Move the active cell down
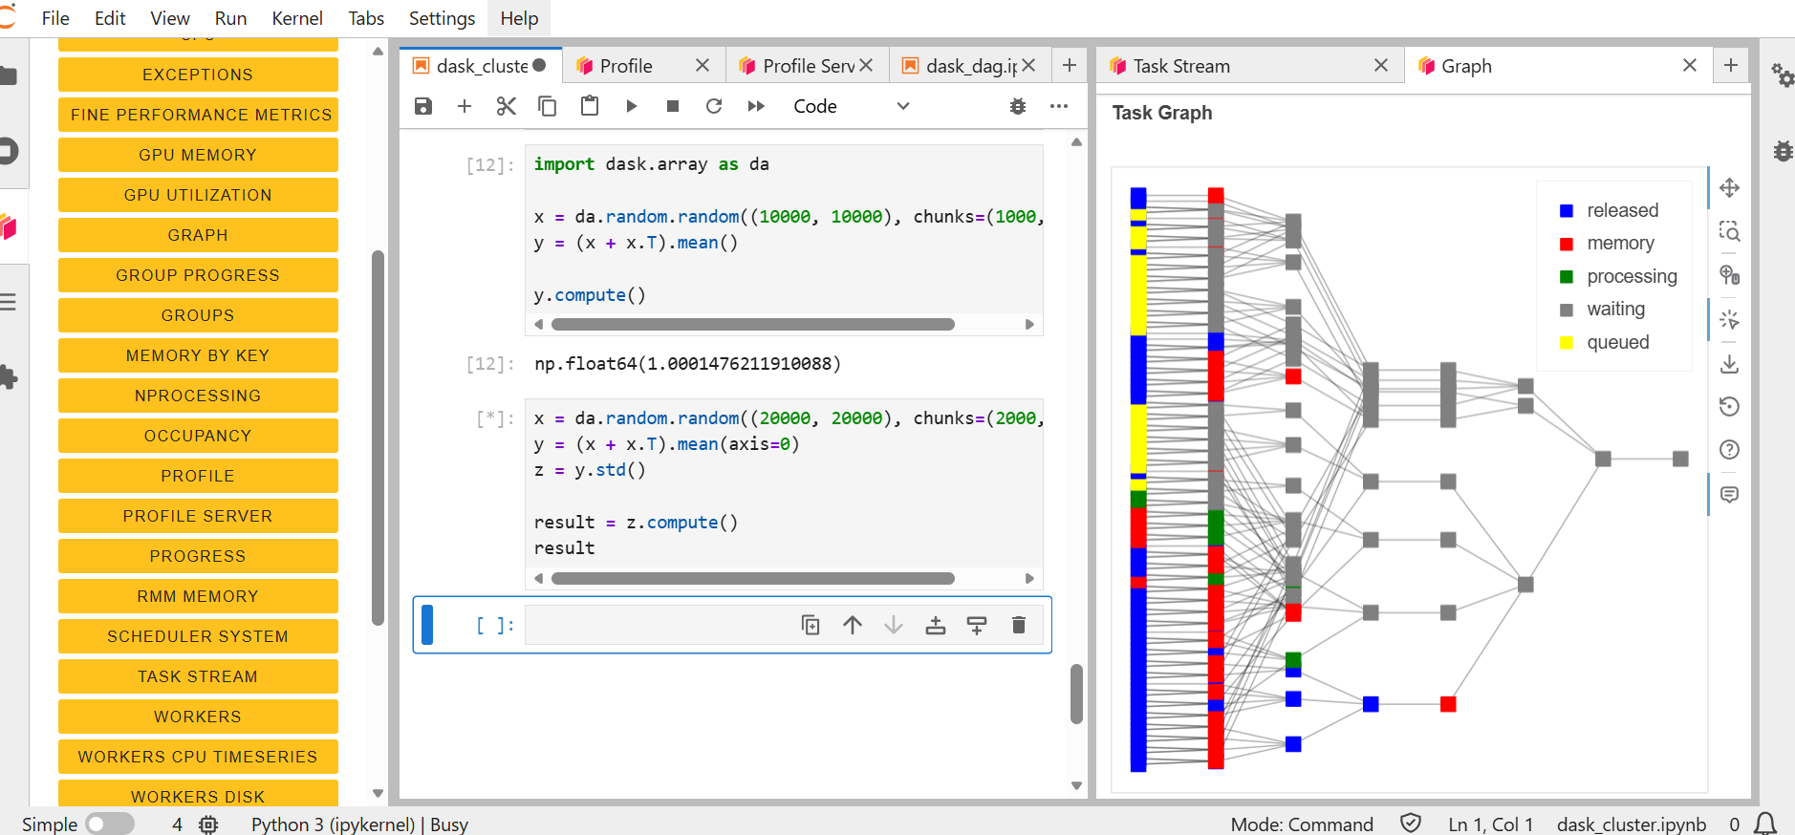 click(894, 625)
